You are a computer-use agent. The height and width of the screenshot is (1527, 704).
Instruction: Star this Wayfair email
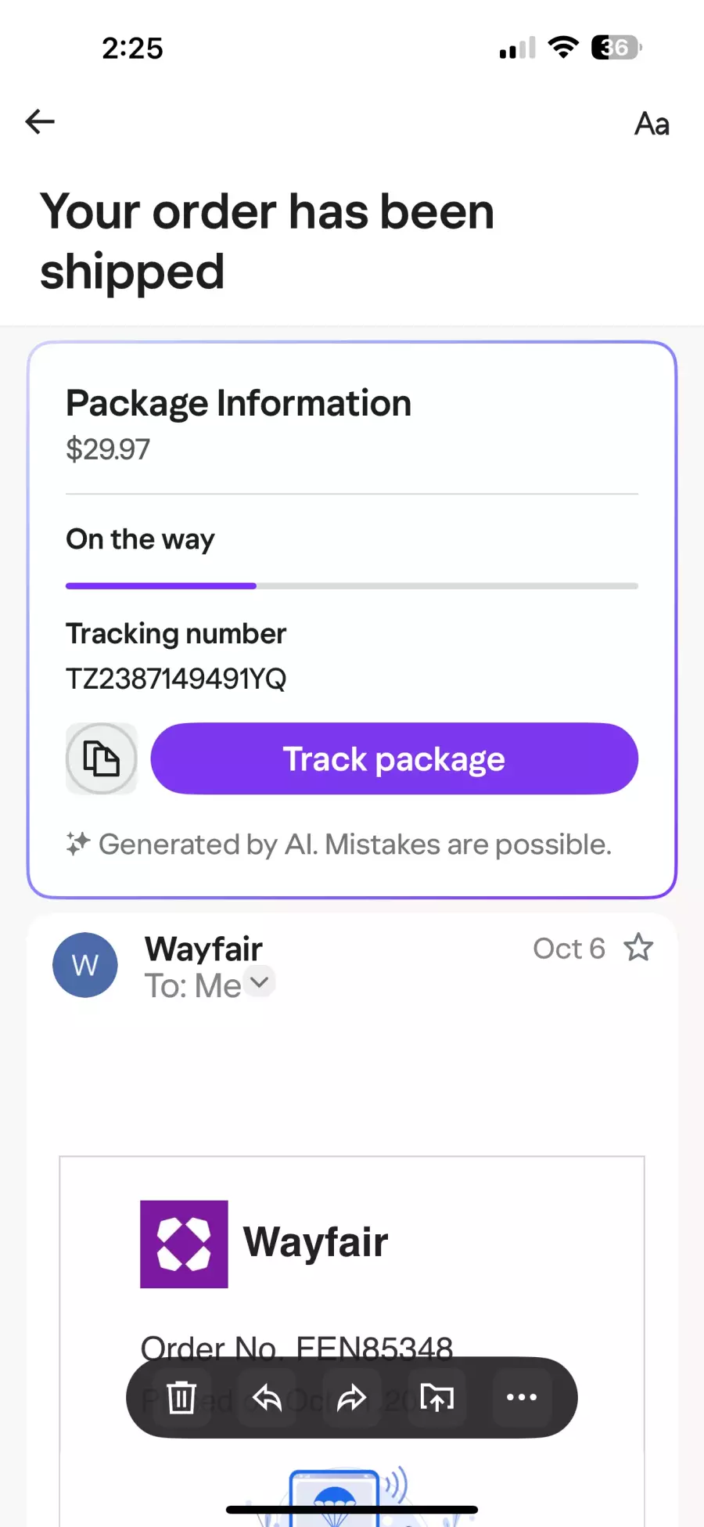(x=638, y=948)
